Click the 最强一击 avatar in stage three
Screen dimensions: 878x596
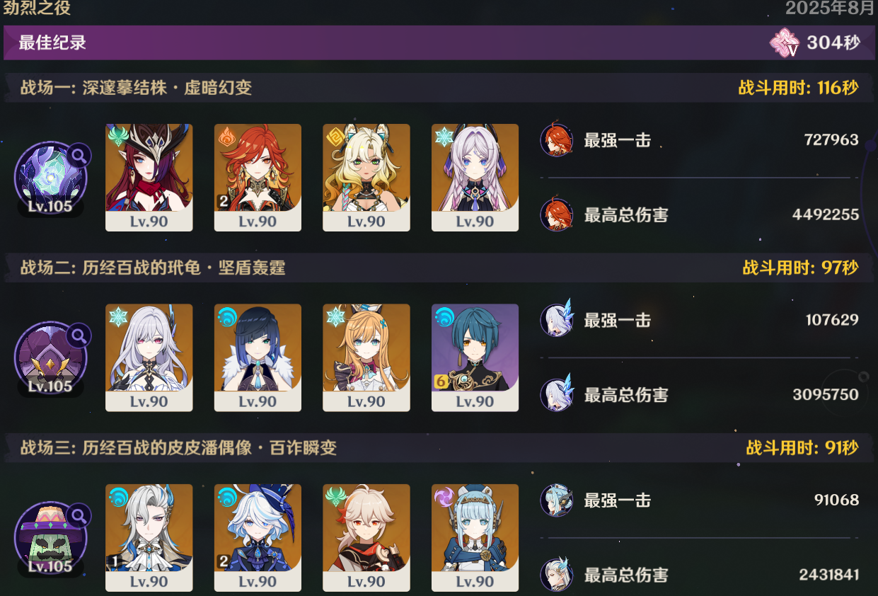tap(557, 500)
